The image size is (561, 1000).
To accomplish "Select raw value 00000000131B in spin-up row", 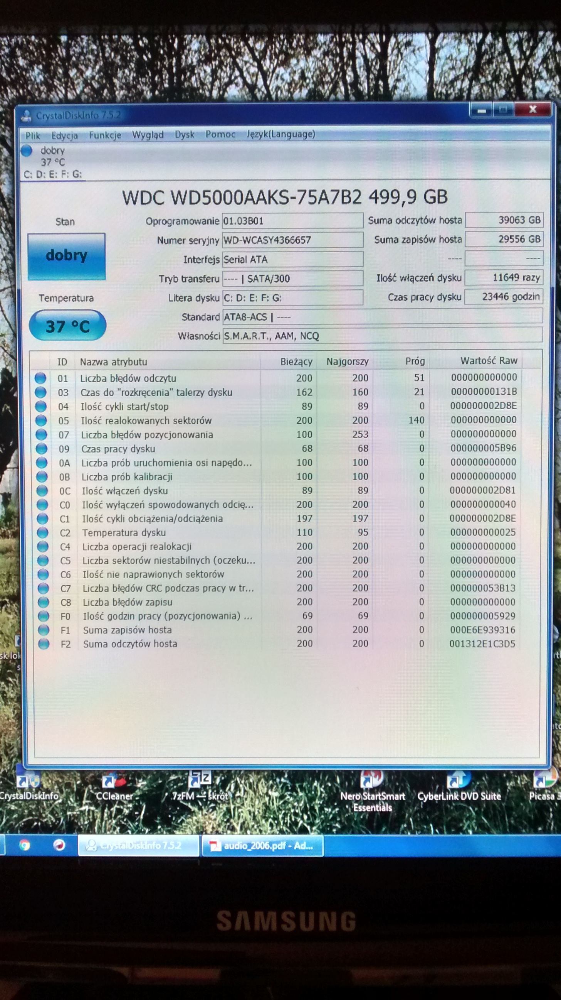I will [x=484, y=391].
